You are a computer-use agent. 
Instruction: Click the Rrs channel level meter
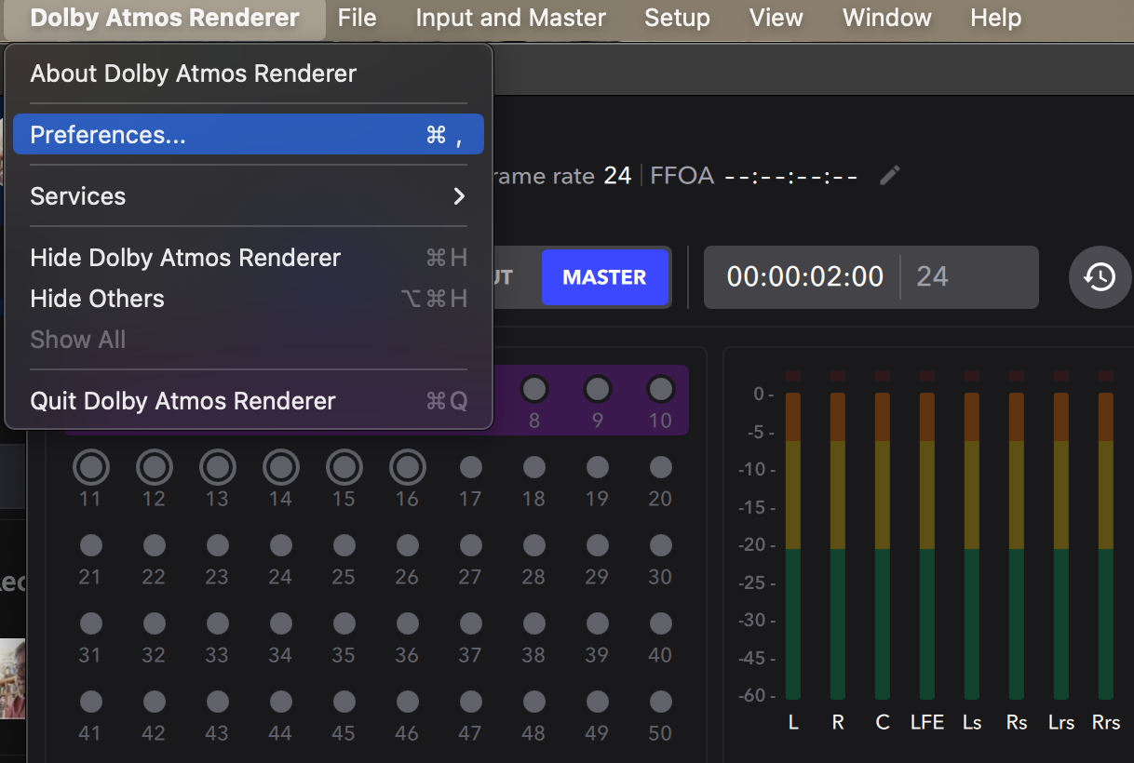click(1106, 546)
